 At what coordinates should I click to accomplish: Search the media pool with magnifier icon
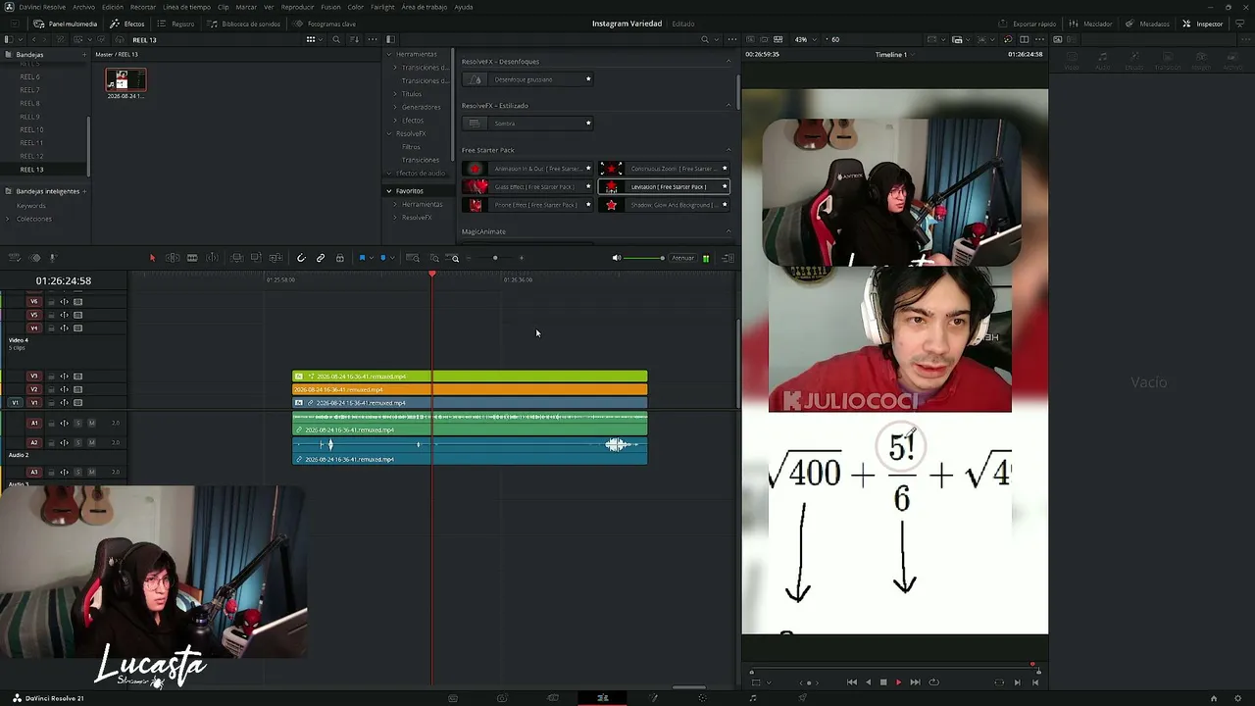tap(336, 39)
